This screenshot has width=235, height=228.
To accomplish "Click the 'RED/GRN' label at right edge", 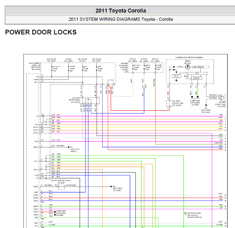I will point(219,143).
